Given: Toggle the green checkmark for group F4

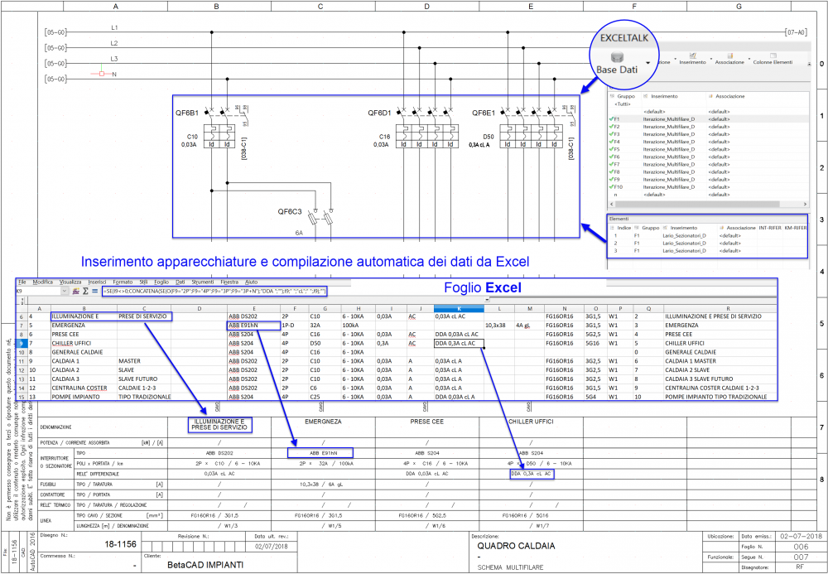Looking at the screenshot, I should coord(611,142).
